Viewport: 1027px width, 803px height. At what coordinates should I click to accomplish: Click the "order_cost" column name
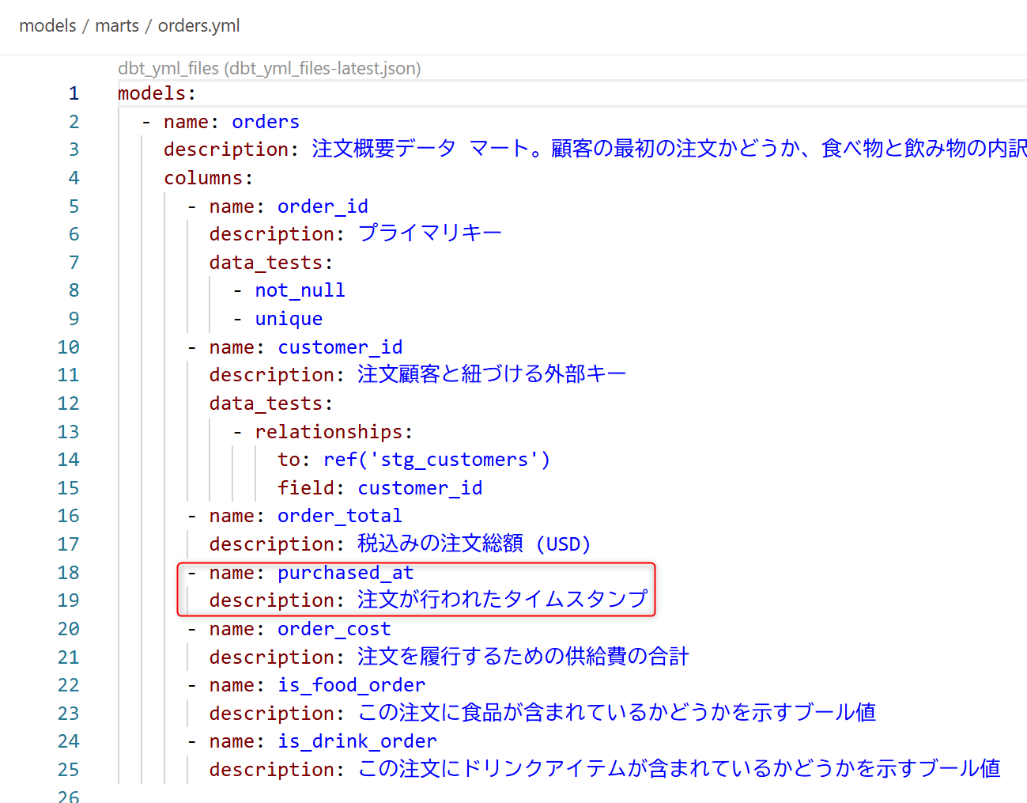pyautogui.click(x=334, y=629)
